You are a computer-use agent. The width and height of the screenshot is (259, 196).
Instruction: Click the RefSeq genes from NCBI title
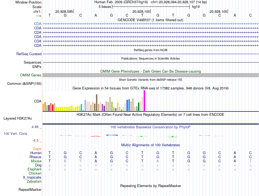(150, 50)
